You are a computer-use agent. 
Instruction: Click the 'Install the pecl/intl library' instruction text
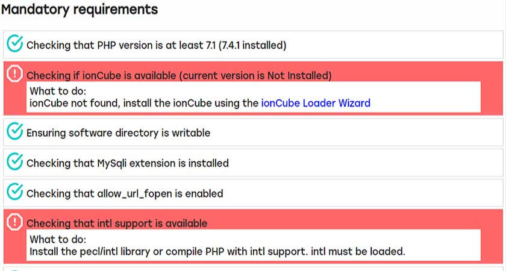217,251
